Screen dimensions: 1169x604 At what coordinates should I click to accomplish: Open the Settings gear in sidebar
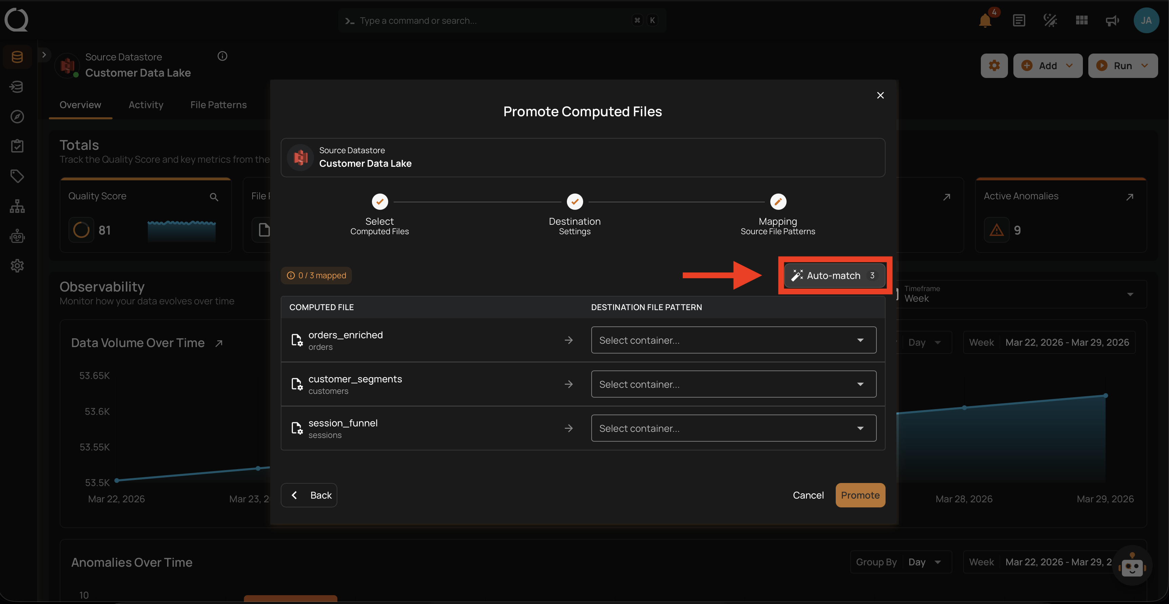[x=17, y=265]
